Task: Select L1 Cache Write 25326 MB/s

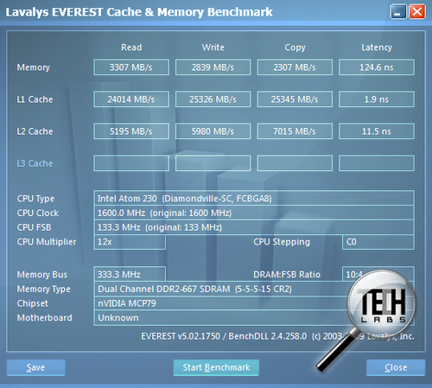Action: click(213, 99)
